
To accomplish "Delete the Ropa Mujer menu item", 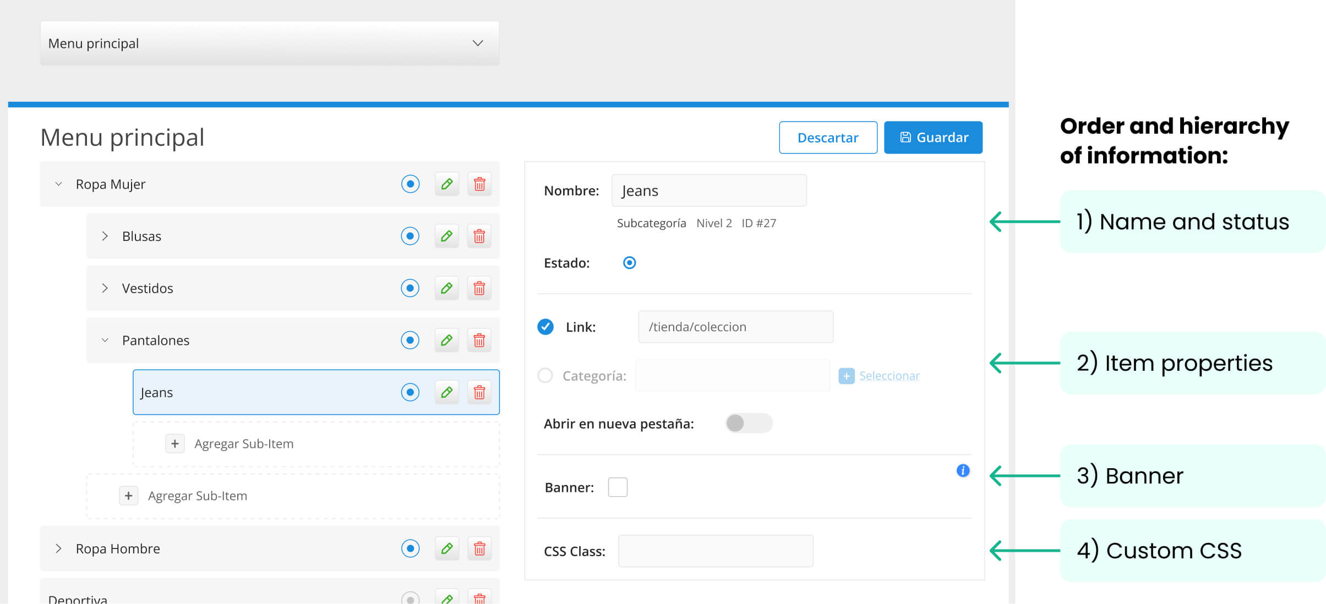I will point(479,184).
